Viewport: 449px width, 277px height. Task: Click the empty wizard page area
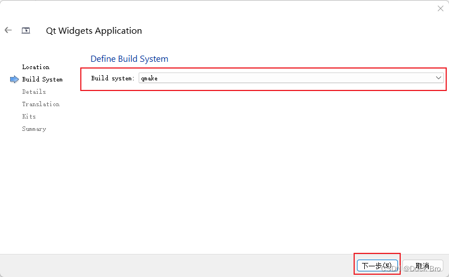click(x=264, y=169)
